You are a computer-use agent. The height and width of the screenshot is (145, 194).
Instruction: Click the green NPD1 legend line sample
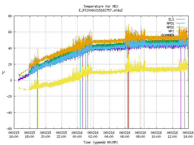tap(180, 23)
